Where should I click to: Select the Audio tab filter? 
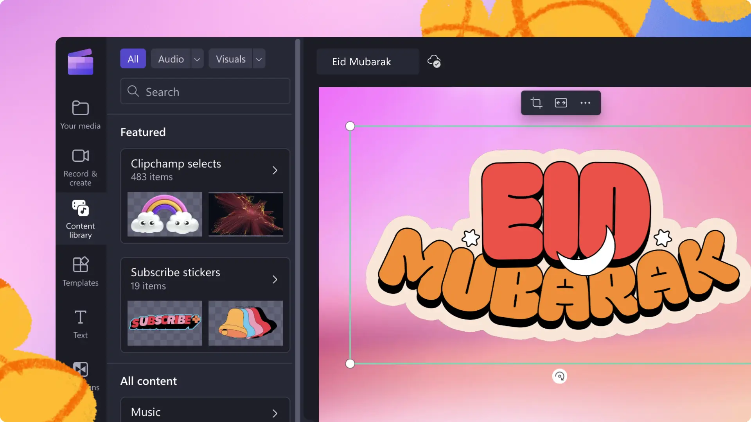[171, 58]
